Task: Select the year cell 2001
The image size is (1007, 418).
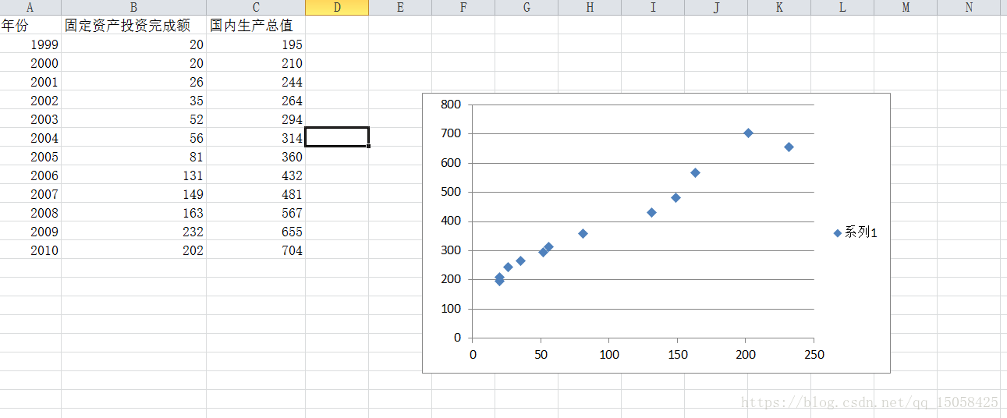Action: point(30,81)
